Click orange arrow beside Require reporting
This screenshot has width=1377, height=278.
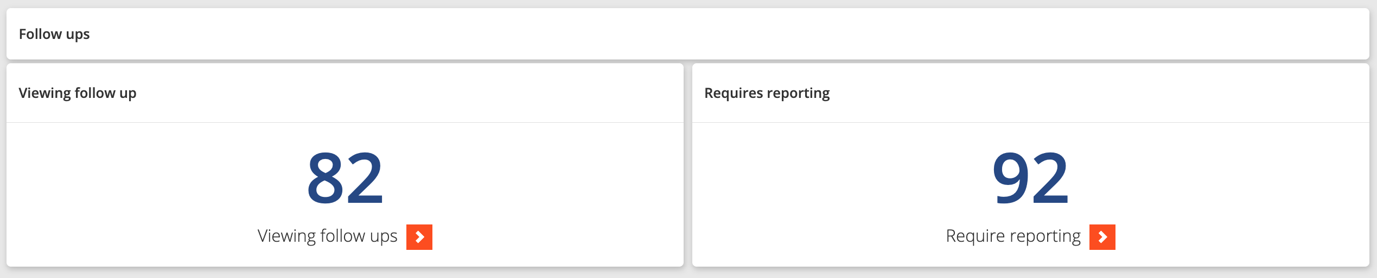point(1102,237)
